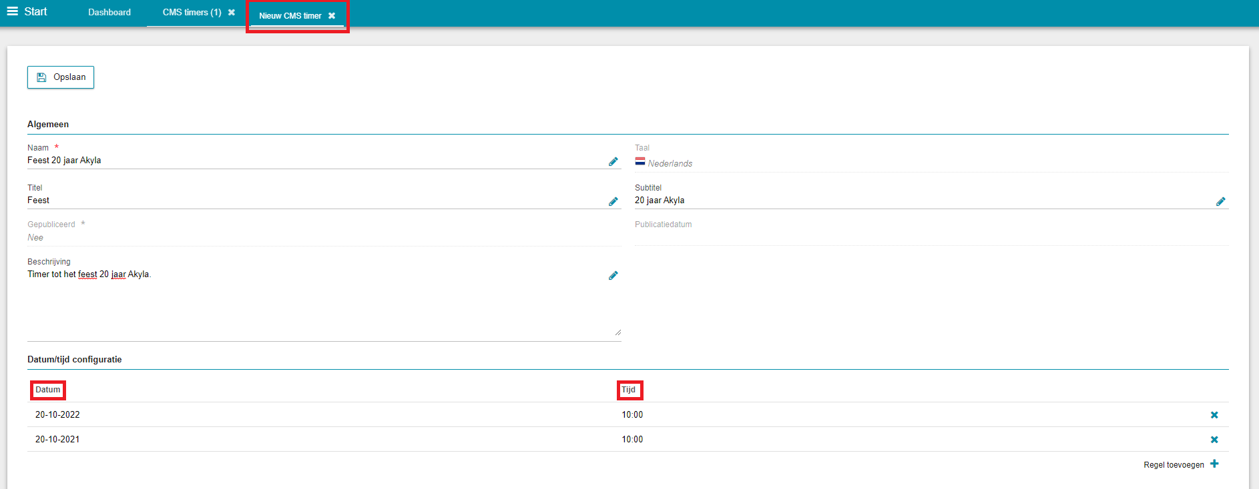This screenshot has height=489, width=1259.
Task: Click the Gepubliceerd value Nee
Action: click(35, 237)
